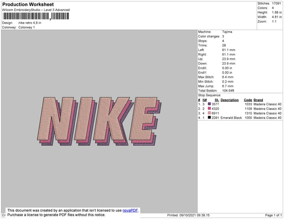Click the novaPDF link

tap(130, 211)
